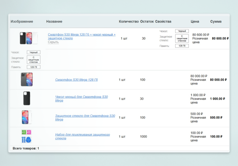
Task: Select Черный case option in the Свойства column
Action: point(182,31)
